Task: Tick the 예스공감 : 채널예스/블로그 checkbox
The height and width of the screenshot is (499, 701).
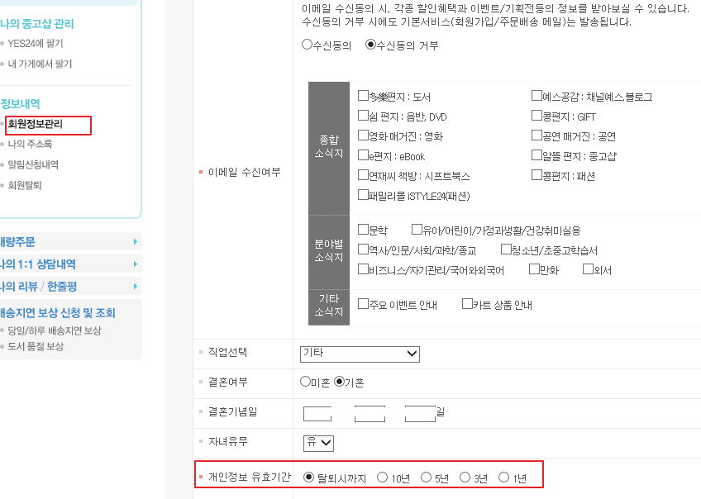Action: coord(536,96)
